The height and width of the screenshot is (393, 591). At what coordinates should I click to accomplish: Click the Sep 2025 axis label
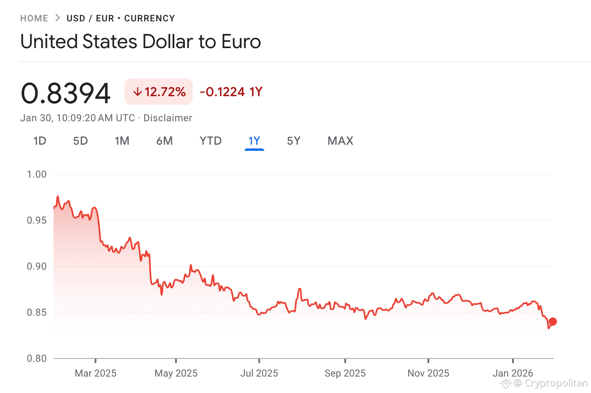pyautogui.click(x=345, y=373)
